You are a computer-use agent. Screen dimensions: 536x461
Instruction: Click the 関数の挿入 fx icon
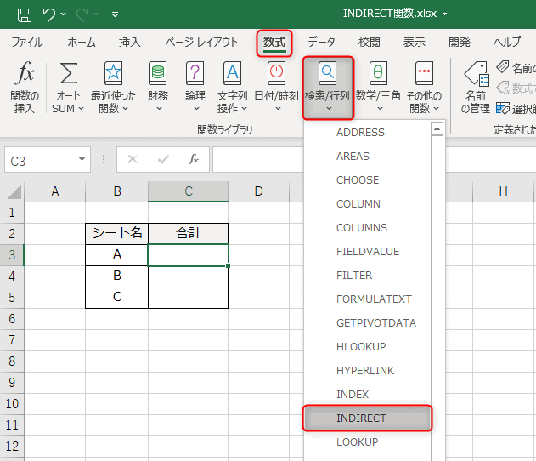click(25, 73)
